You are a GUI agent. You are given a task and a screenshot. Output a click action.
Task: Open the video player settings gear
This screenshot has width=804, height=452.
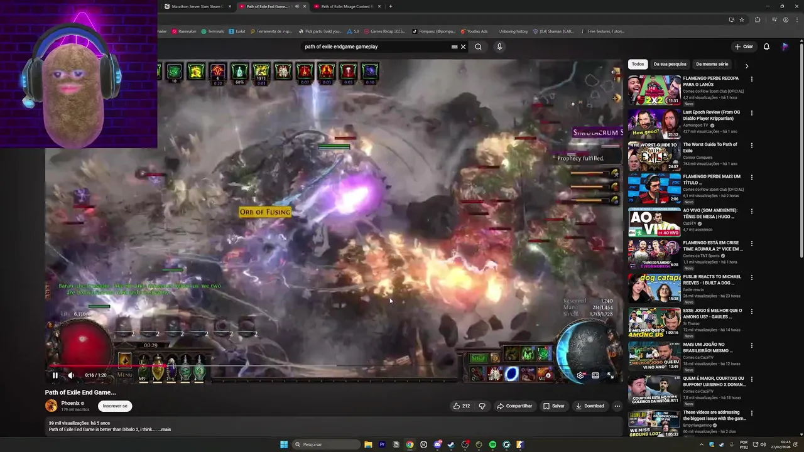pos(580,375)
